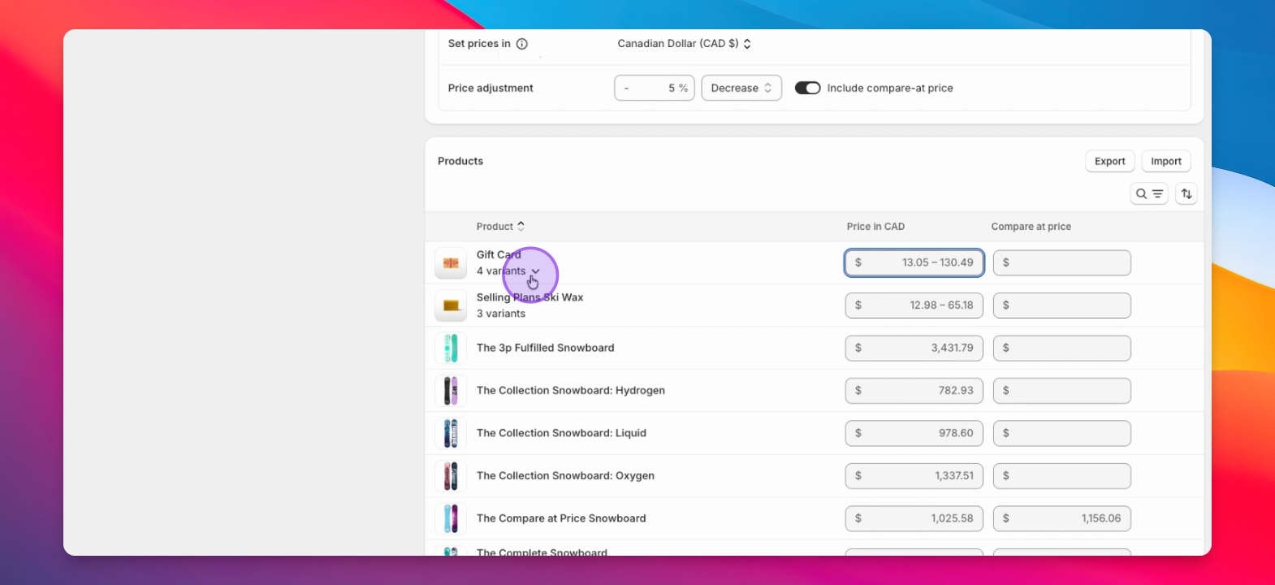
Task: Select The Collection Snowboard: Hydrogen name
Action: click(571, 391)
